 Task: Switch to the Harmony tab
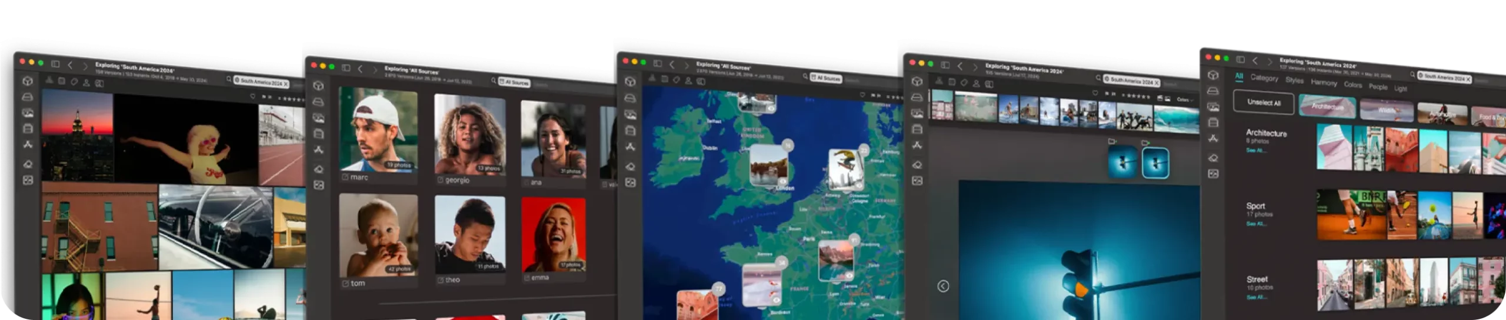point(1324,83)
